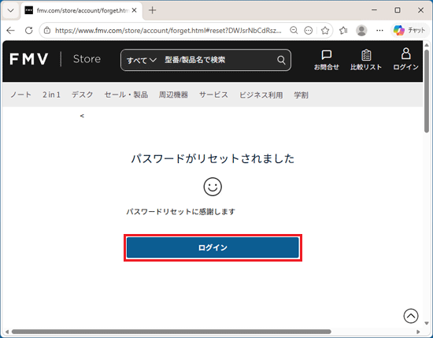Image resolution: width=433 pixels, height=338 pixels.
Task: Open a new browser tab
Action: tap(152, 10)
